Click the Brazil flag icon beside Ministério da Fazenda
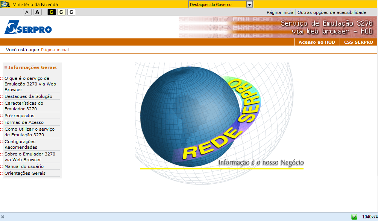The image size is (378, 221). pyautogui.click(x=5, y=5)
